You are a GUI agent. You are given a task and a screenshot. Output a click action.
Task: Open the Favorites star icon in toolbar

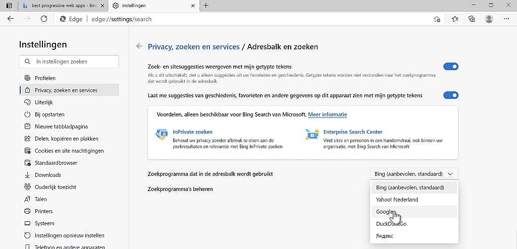[x=455, y=19]
